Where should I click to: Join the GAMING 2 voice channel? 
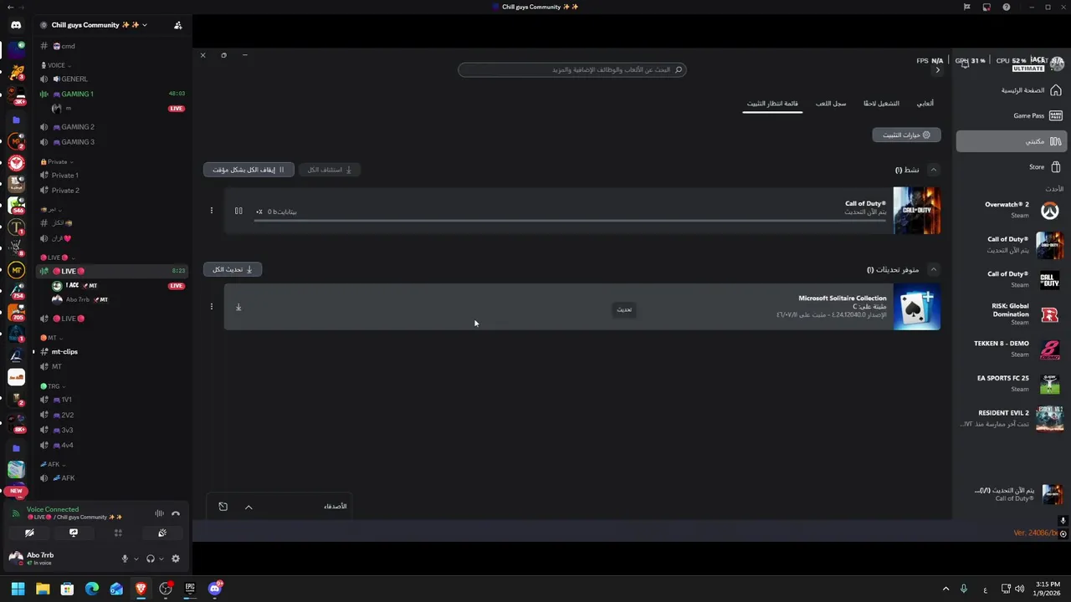pyautogui.click(x=112, y=127)
